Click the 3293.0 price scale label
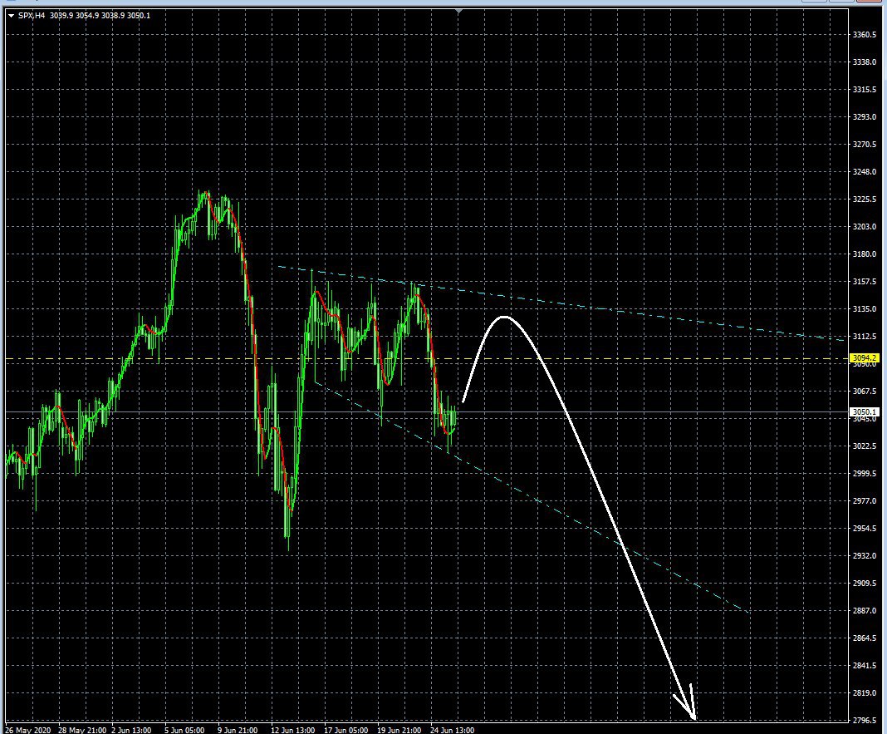The image size is (887, 734). tap(865, 116)
